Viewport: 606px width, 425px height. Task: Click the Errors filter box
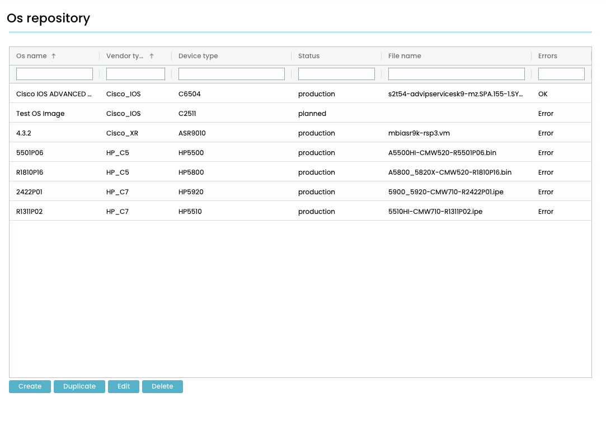(x=561, y=74)
